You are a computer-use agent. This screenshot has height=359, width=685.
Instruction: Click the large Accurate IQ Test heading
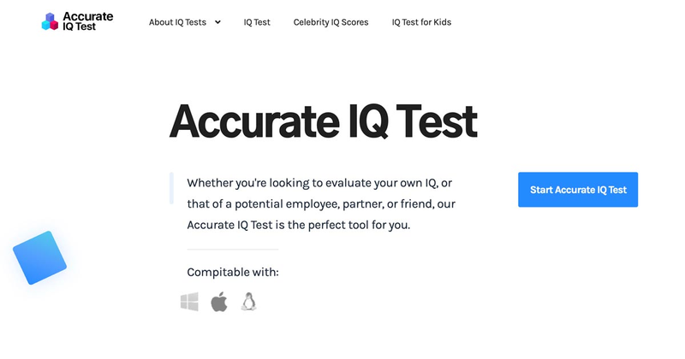pyautogui.click(x=323, y=121)
